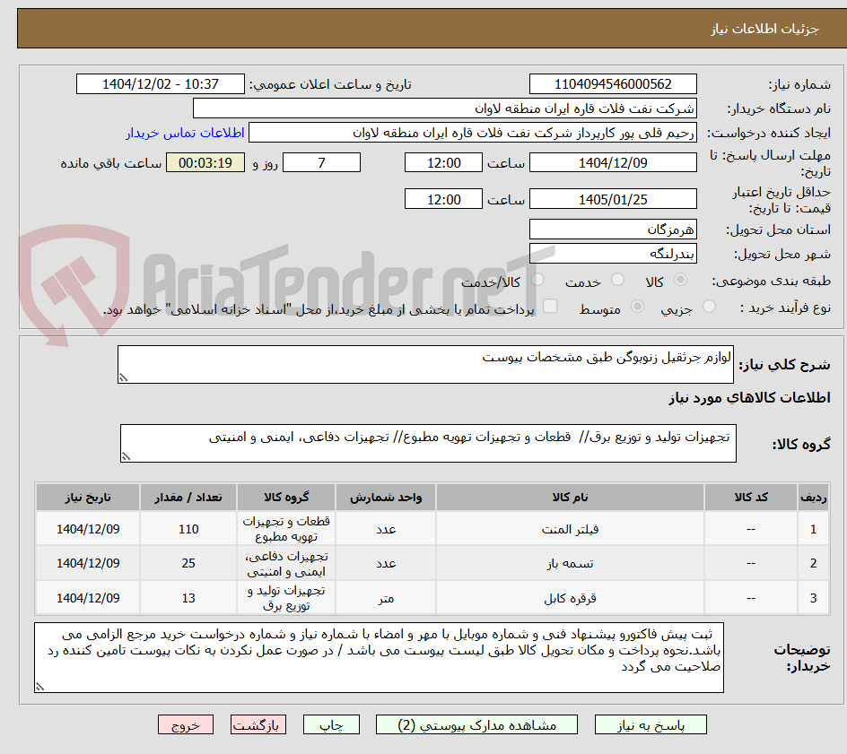Click the قرقره کابل item name cell
This screenshot has height=754, width=847.
[x=570, y=598]
